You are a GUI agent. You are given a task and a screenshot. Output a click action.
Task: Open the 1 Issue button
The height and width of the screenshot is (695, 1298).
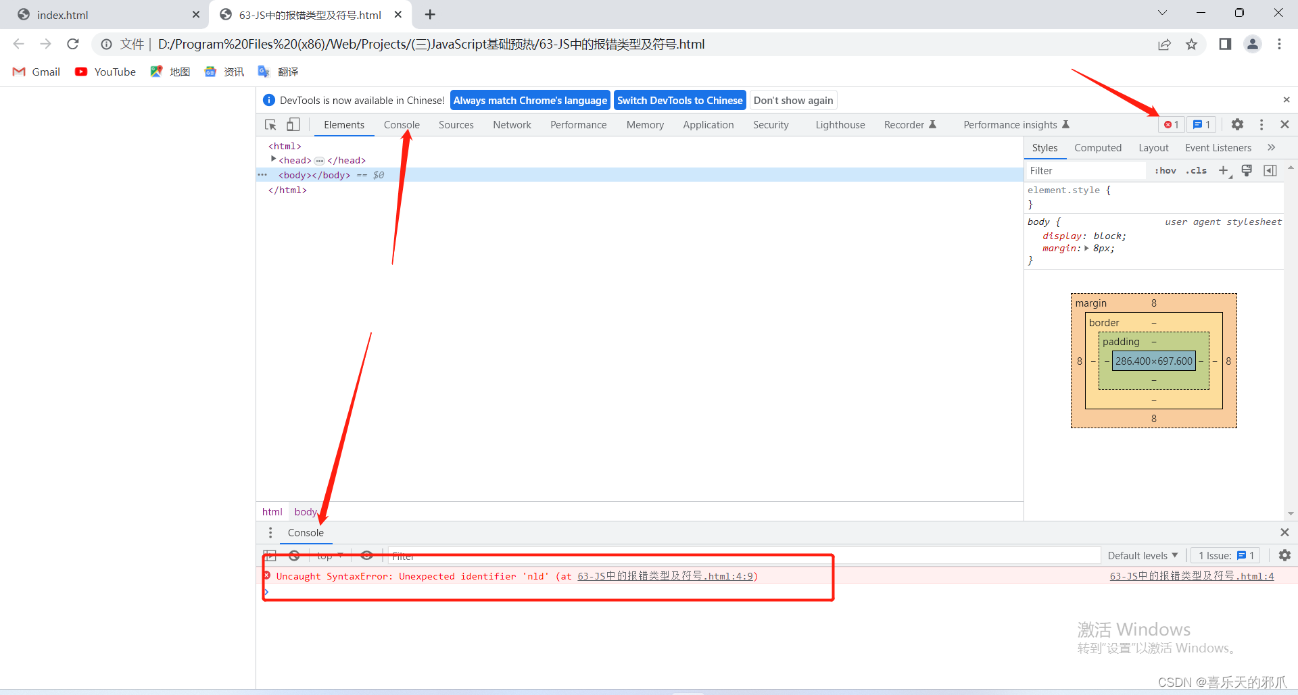1226,556
